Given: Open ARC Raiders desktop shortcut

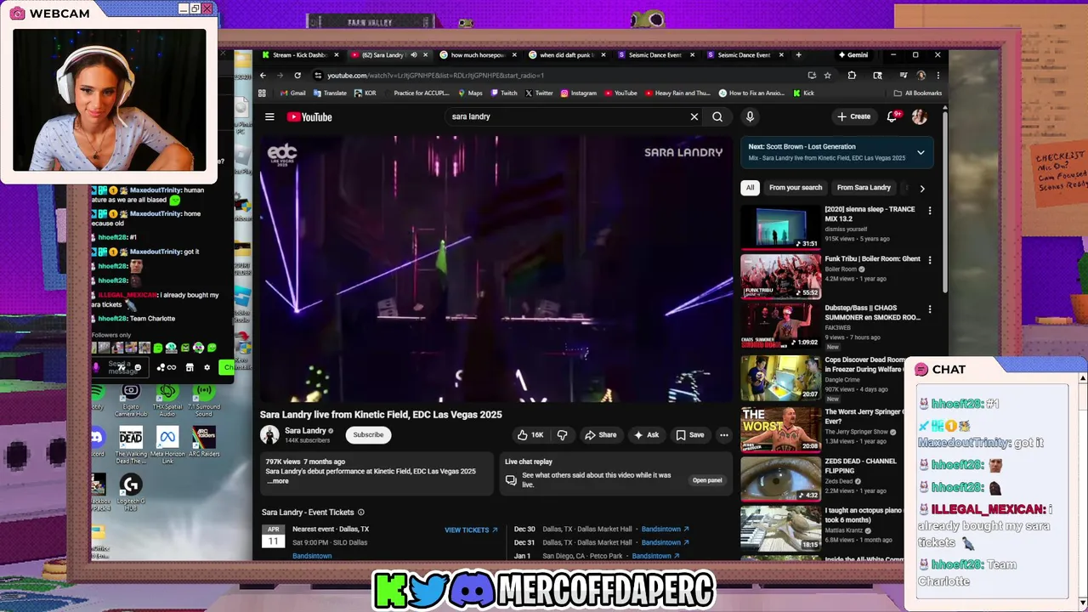Looking at the screenshot, I should click(204, 442).
